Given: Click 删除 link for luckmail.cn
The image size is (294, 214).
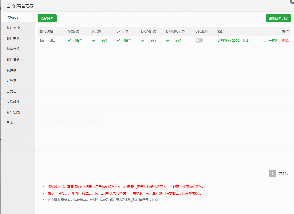Looking at the screenshot, I should 285,40.
